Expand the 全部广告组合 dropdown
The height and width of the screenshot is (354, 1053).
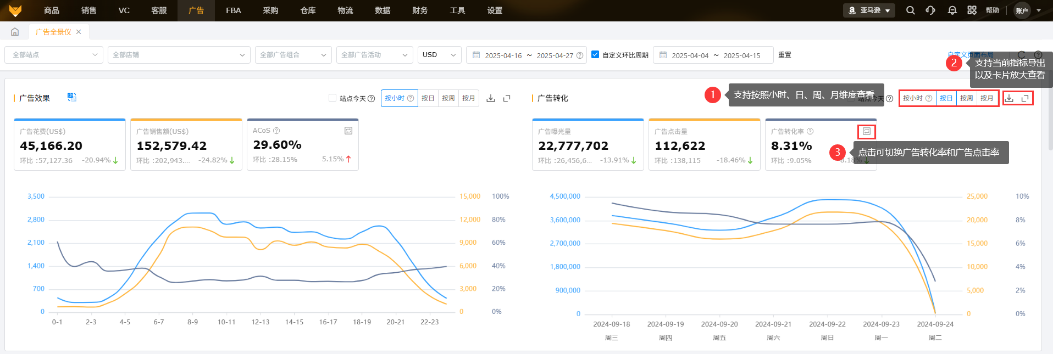293,55
